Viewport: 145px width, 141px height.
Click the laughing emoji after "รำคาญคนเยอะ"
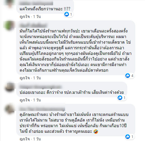click(96, 132)
